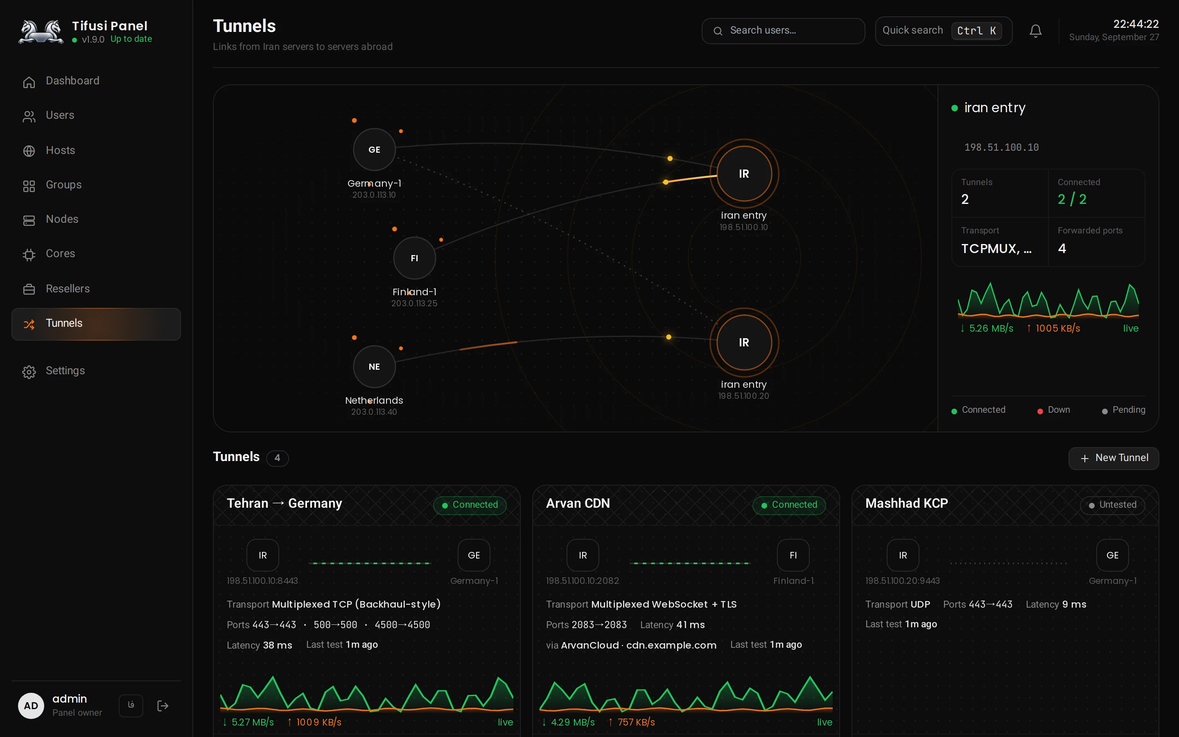Click the Resellers briefcase icon

coord(29,289)
